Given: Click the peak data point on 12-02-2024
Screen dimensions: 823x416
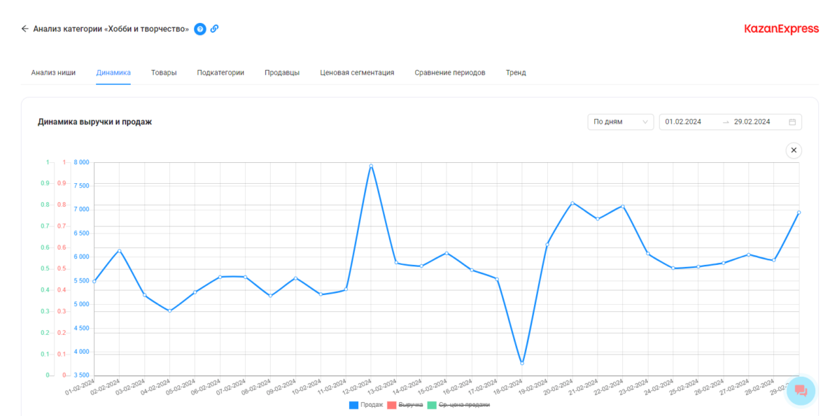Looking at the screenshot, I should click(371, 166).
